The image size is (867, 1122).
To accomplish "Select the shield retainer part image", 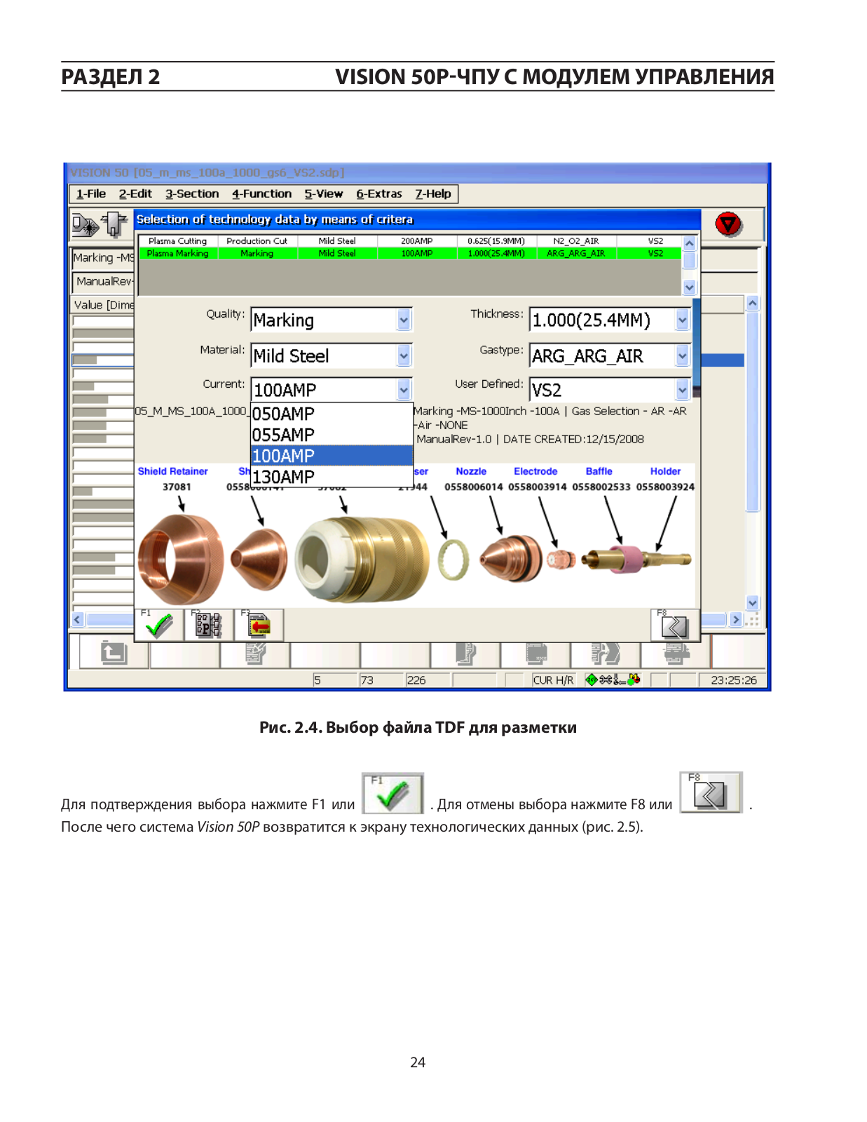I will [181, 559].
